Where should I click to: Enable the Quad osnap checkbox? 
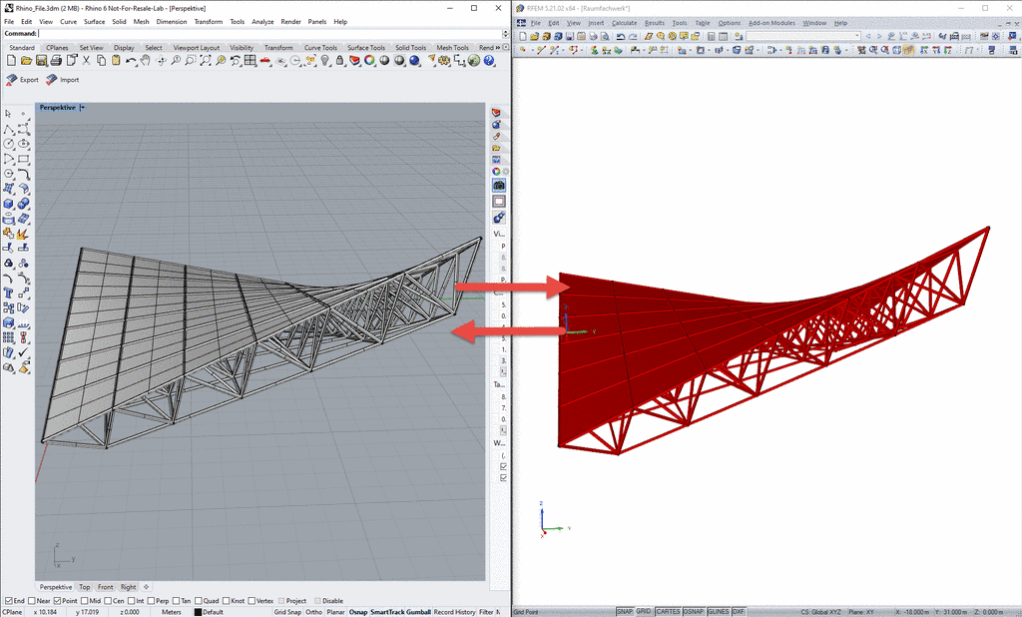click(198, 601)
